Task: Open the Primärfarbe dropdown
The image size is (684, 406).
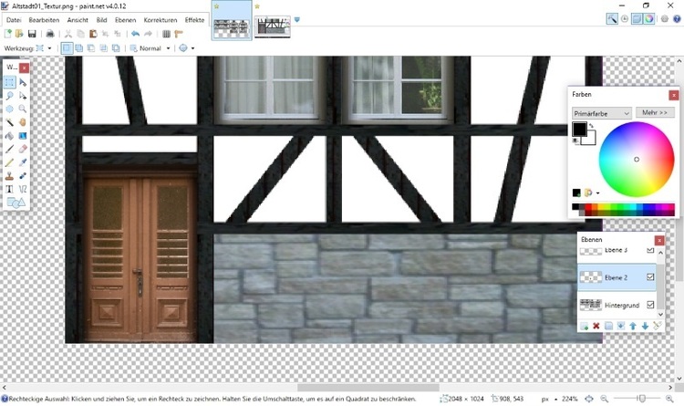Action: point(601,112)
